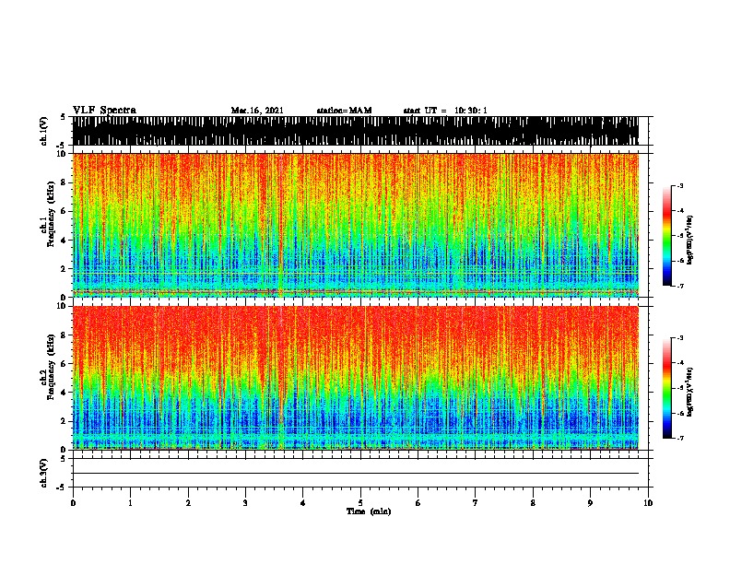This screenshot has height=564, width=730.
Task: Click tick label "8" on the Time axis
Action: pyautogui.click(x=533, y=503)
